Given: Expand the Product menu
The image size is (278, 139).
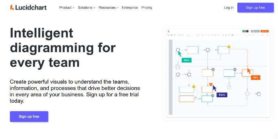Looking at the screenshot, I should coord(67,8).
